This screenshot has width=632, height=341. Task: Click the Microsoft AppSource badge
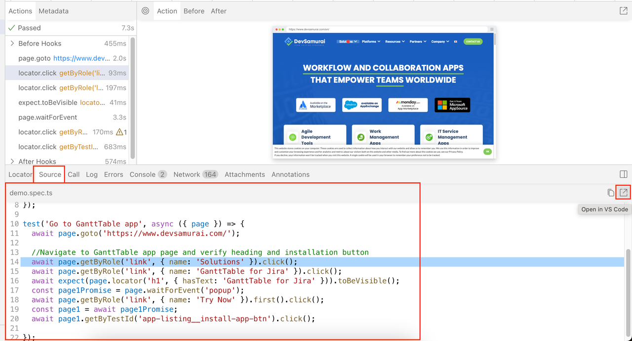point(452,105)
